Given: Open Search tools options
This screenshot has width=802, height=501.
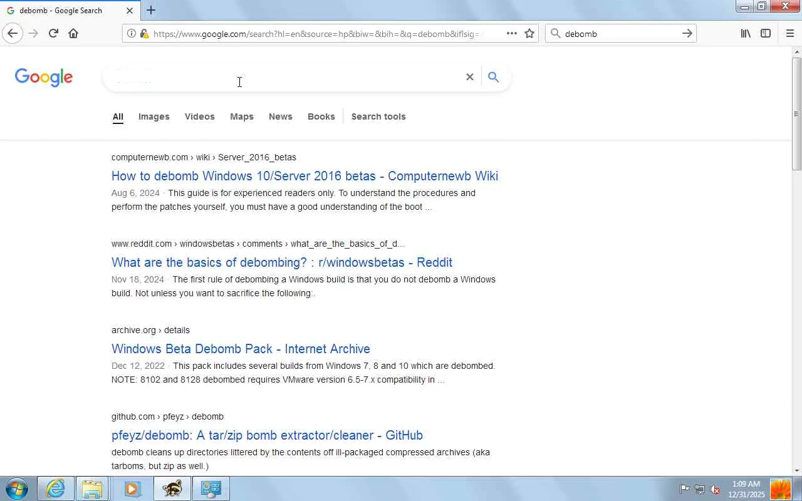Looking at the screenshot, I should point(378,116).
